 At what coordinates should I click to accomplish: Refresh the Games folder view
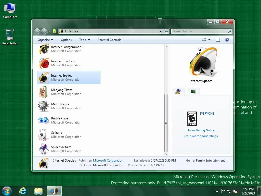166,31
